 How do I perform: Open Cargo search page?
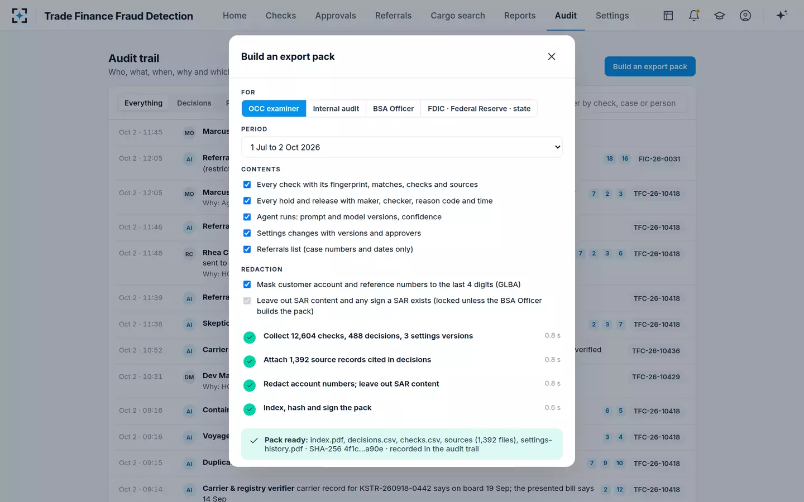(x=458, y=16)
